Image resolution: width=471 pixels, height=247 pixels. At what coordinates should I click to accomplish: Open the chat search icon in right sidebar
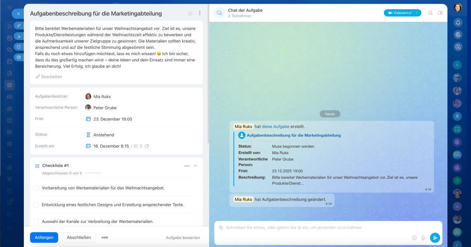[457, 129]
